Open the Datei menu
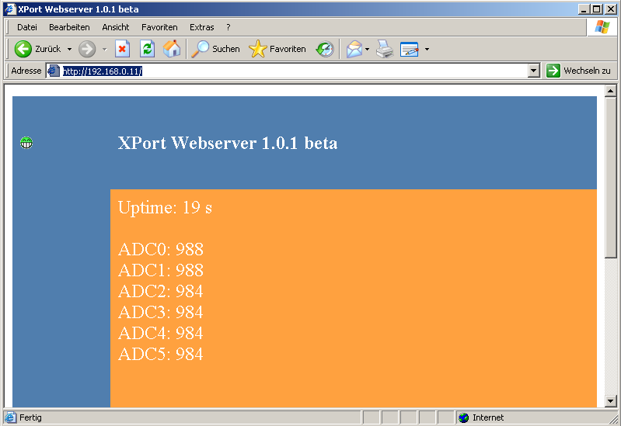This screenshot has width=621, height=426. tap(27, 27)
